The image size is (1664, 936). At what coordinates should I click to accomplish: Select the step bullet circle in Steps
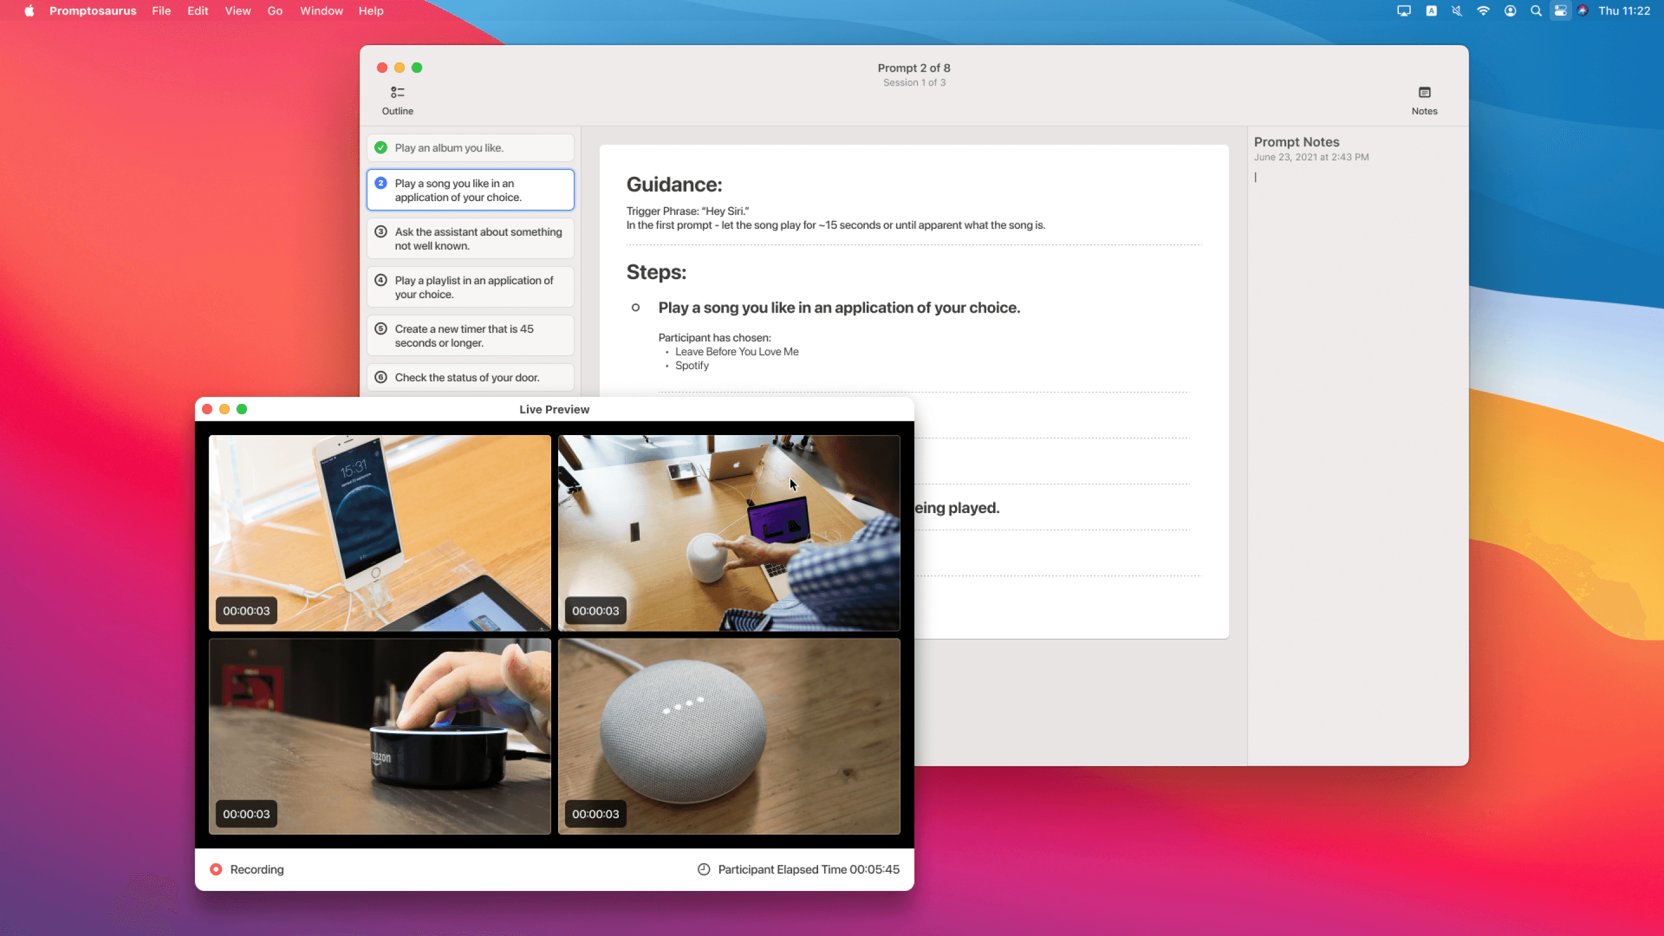[636, 308]
